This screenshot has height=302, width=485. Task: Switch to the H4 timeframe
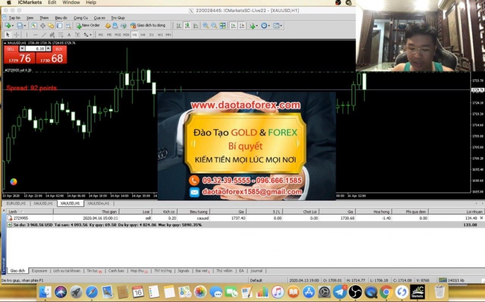[x=143, y=35]
